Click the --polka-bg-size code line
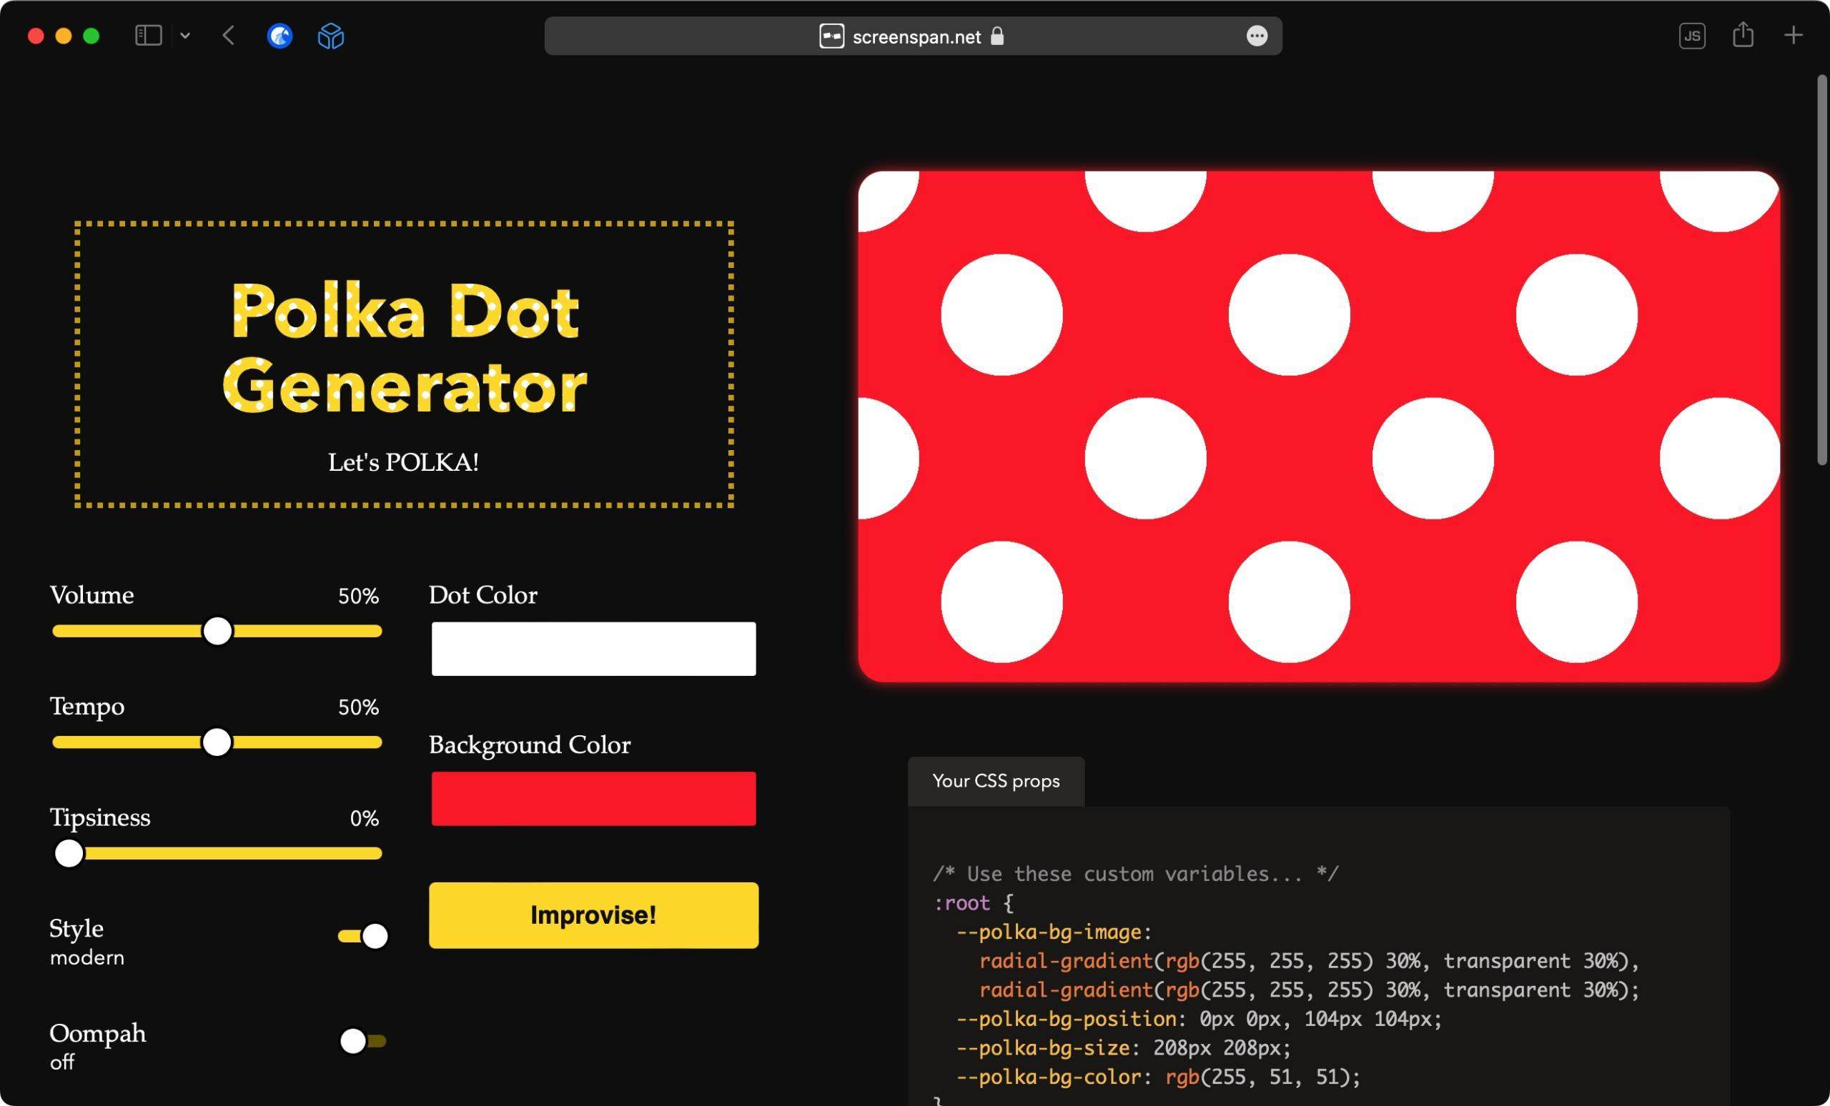The image size is (1830, 1106). point(1124,1048)
